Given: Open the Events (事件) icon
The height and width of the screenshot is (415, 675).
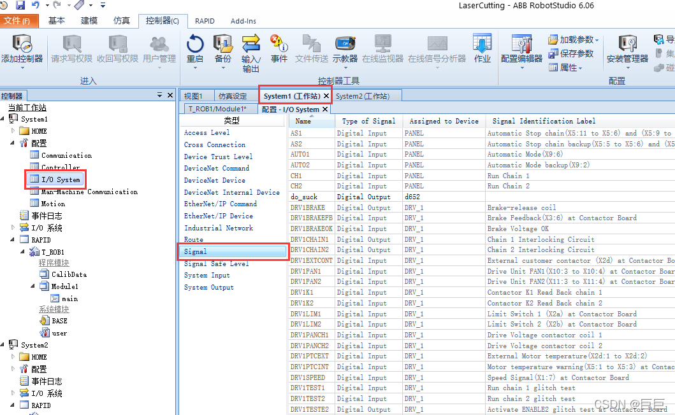Looking at the screenshot, I should coord(279,44).
